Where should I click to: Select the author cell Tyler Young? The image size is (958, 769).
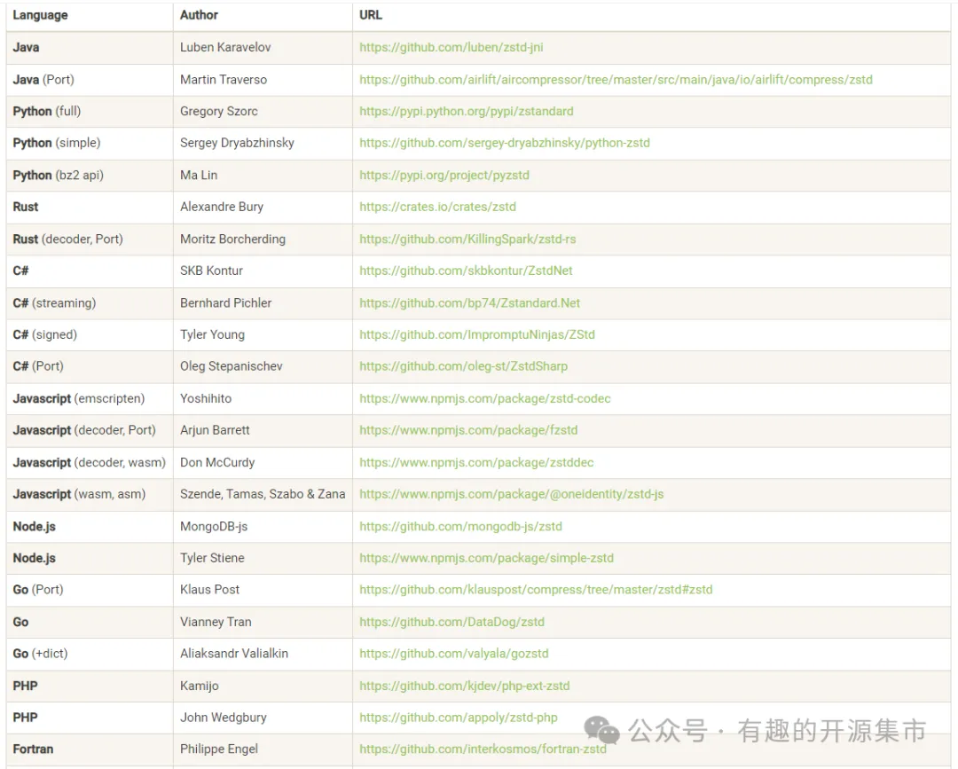(263, 334)
